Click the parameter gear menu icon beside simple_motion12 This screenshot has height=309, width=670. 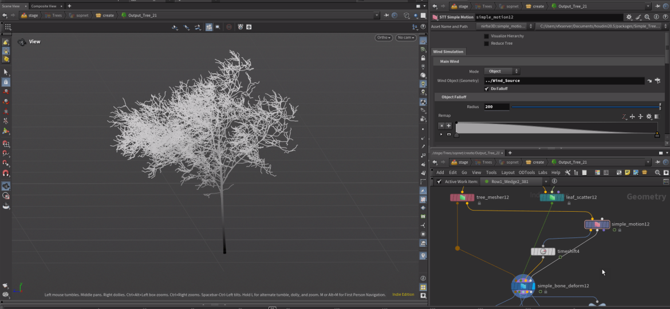pos(629,17)
